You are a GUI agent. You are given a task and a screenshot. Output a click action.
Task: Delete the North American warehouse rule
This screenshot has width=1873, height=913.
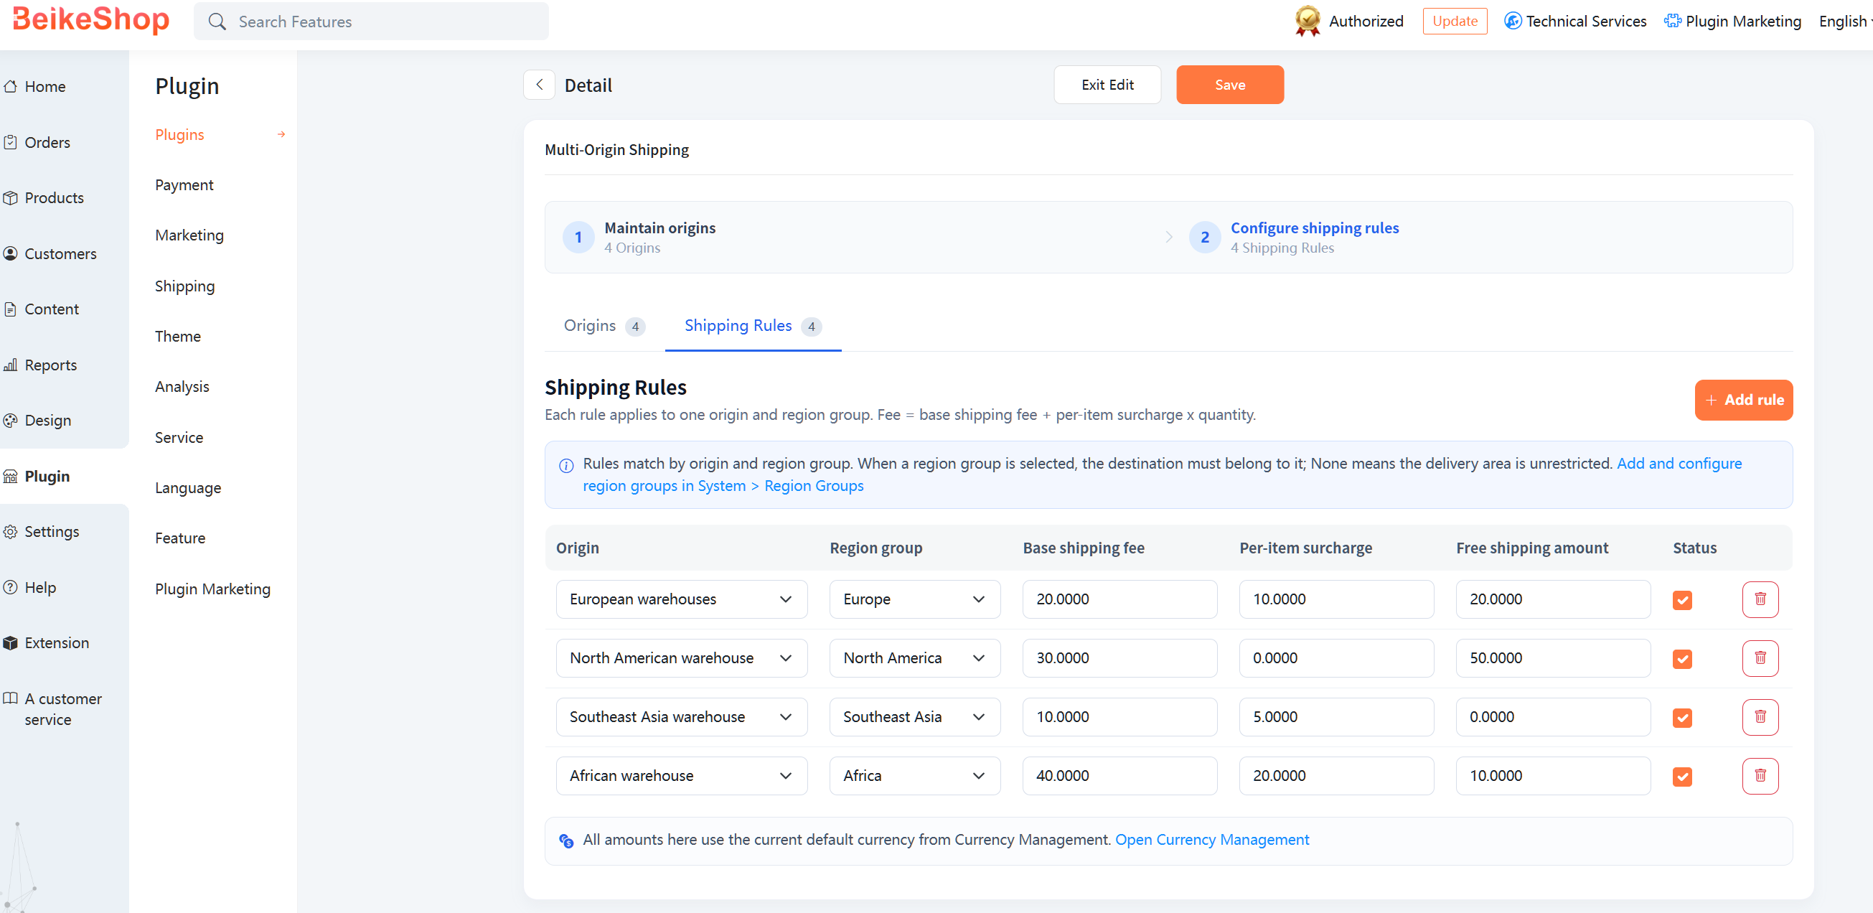point(1760,658)
